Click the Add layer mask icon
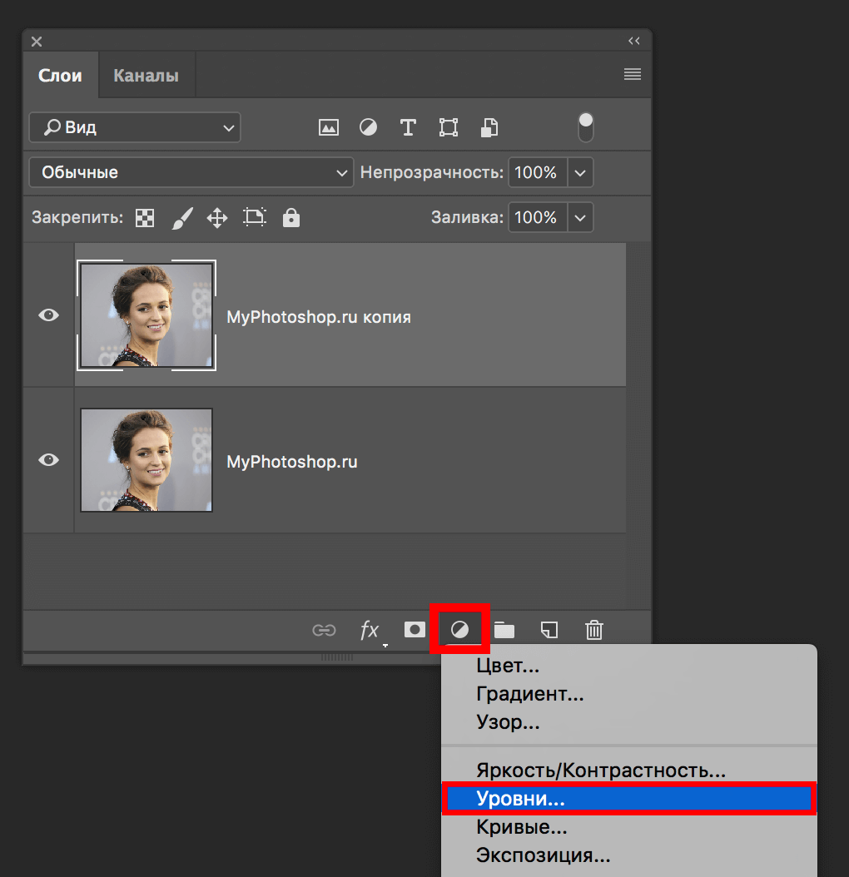Viewport: 849px width, 877px height. [x=414, y=630]
